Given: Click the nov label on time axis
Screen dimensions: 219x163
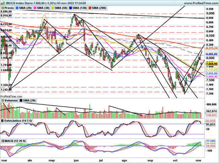Looking at the screenshot, I should click(x=198, y=160).
